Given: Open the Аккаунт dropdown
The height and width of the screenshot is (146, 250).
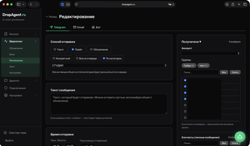Looking at the screenshot, I should [211, 53].
